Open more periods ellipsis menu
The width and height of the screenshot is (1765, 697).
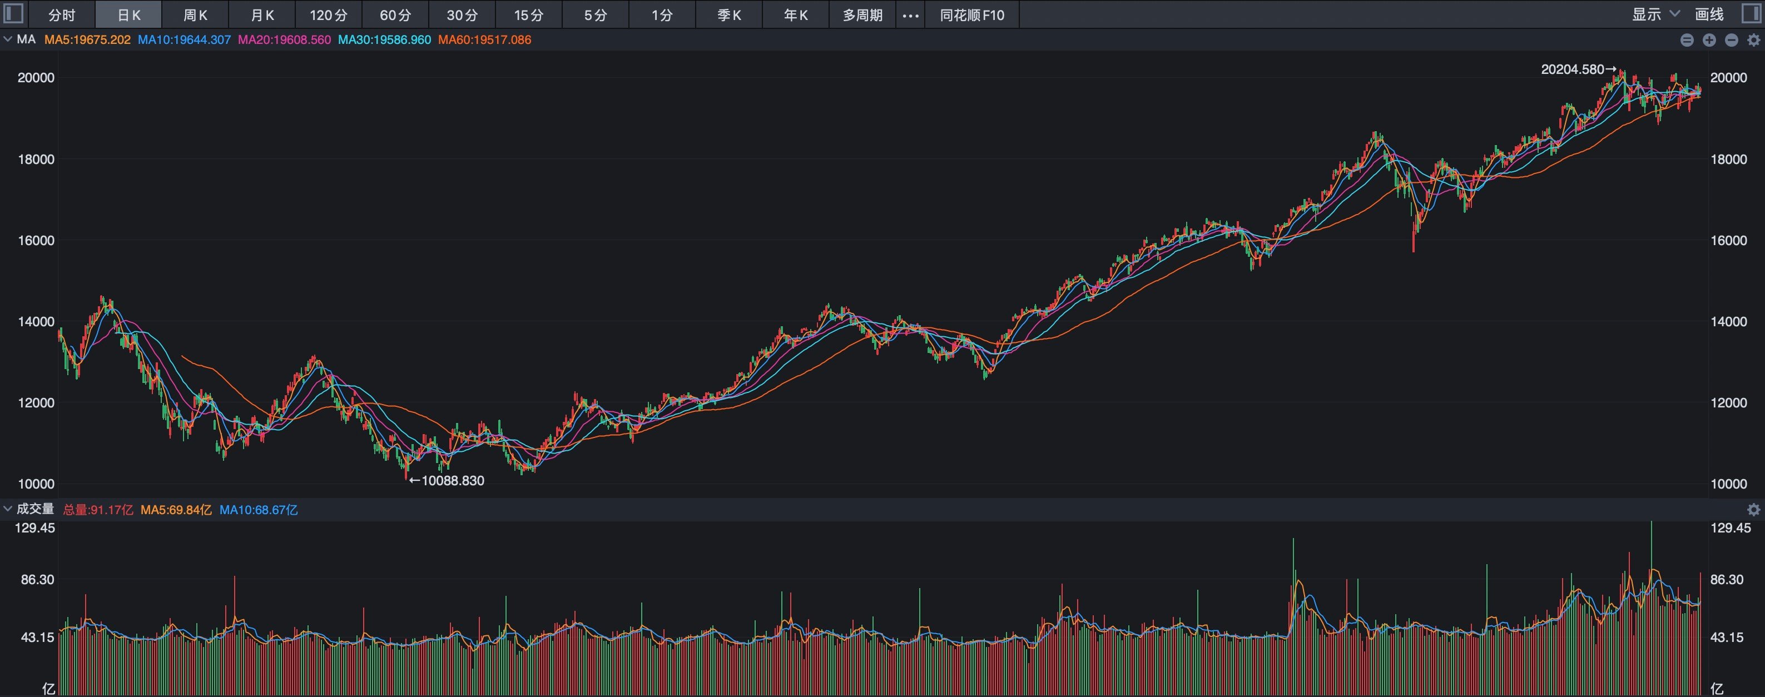910,14
